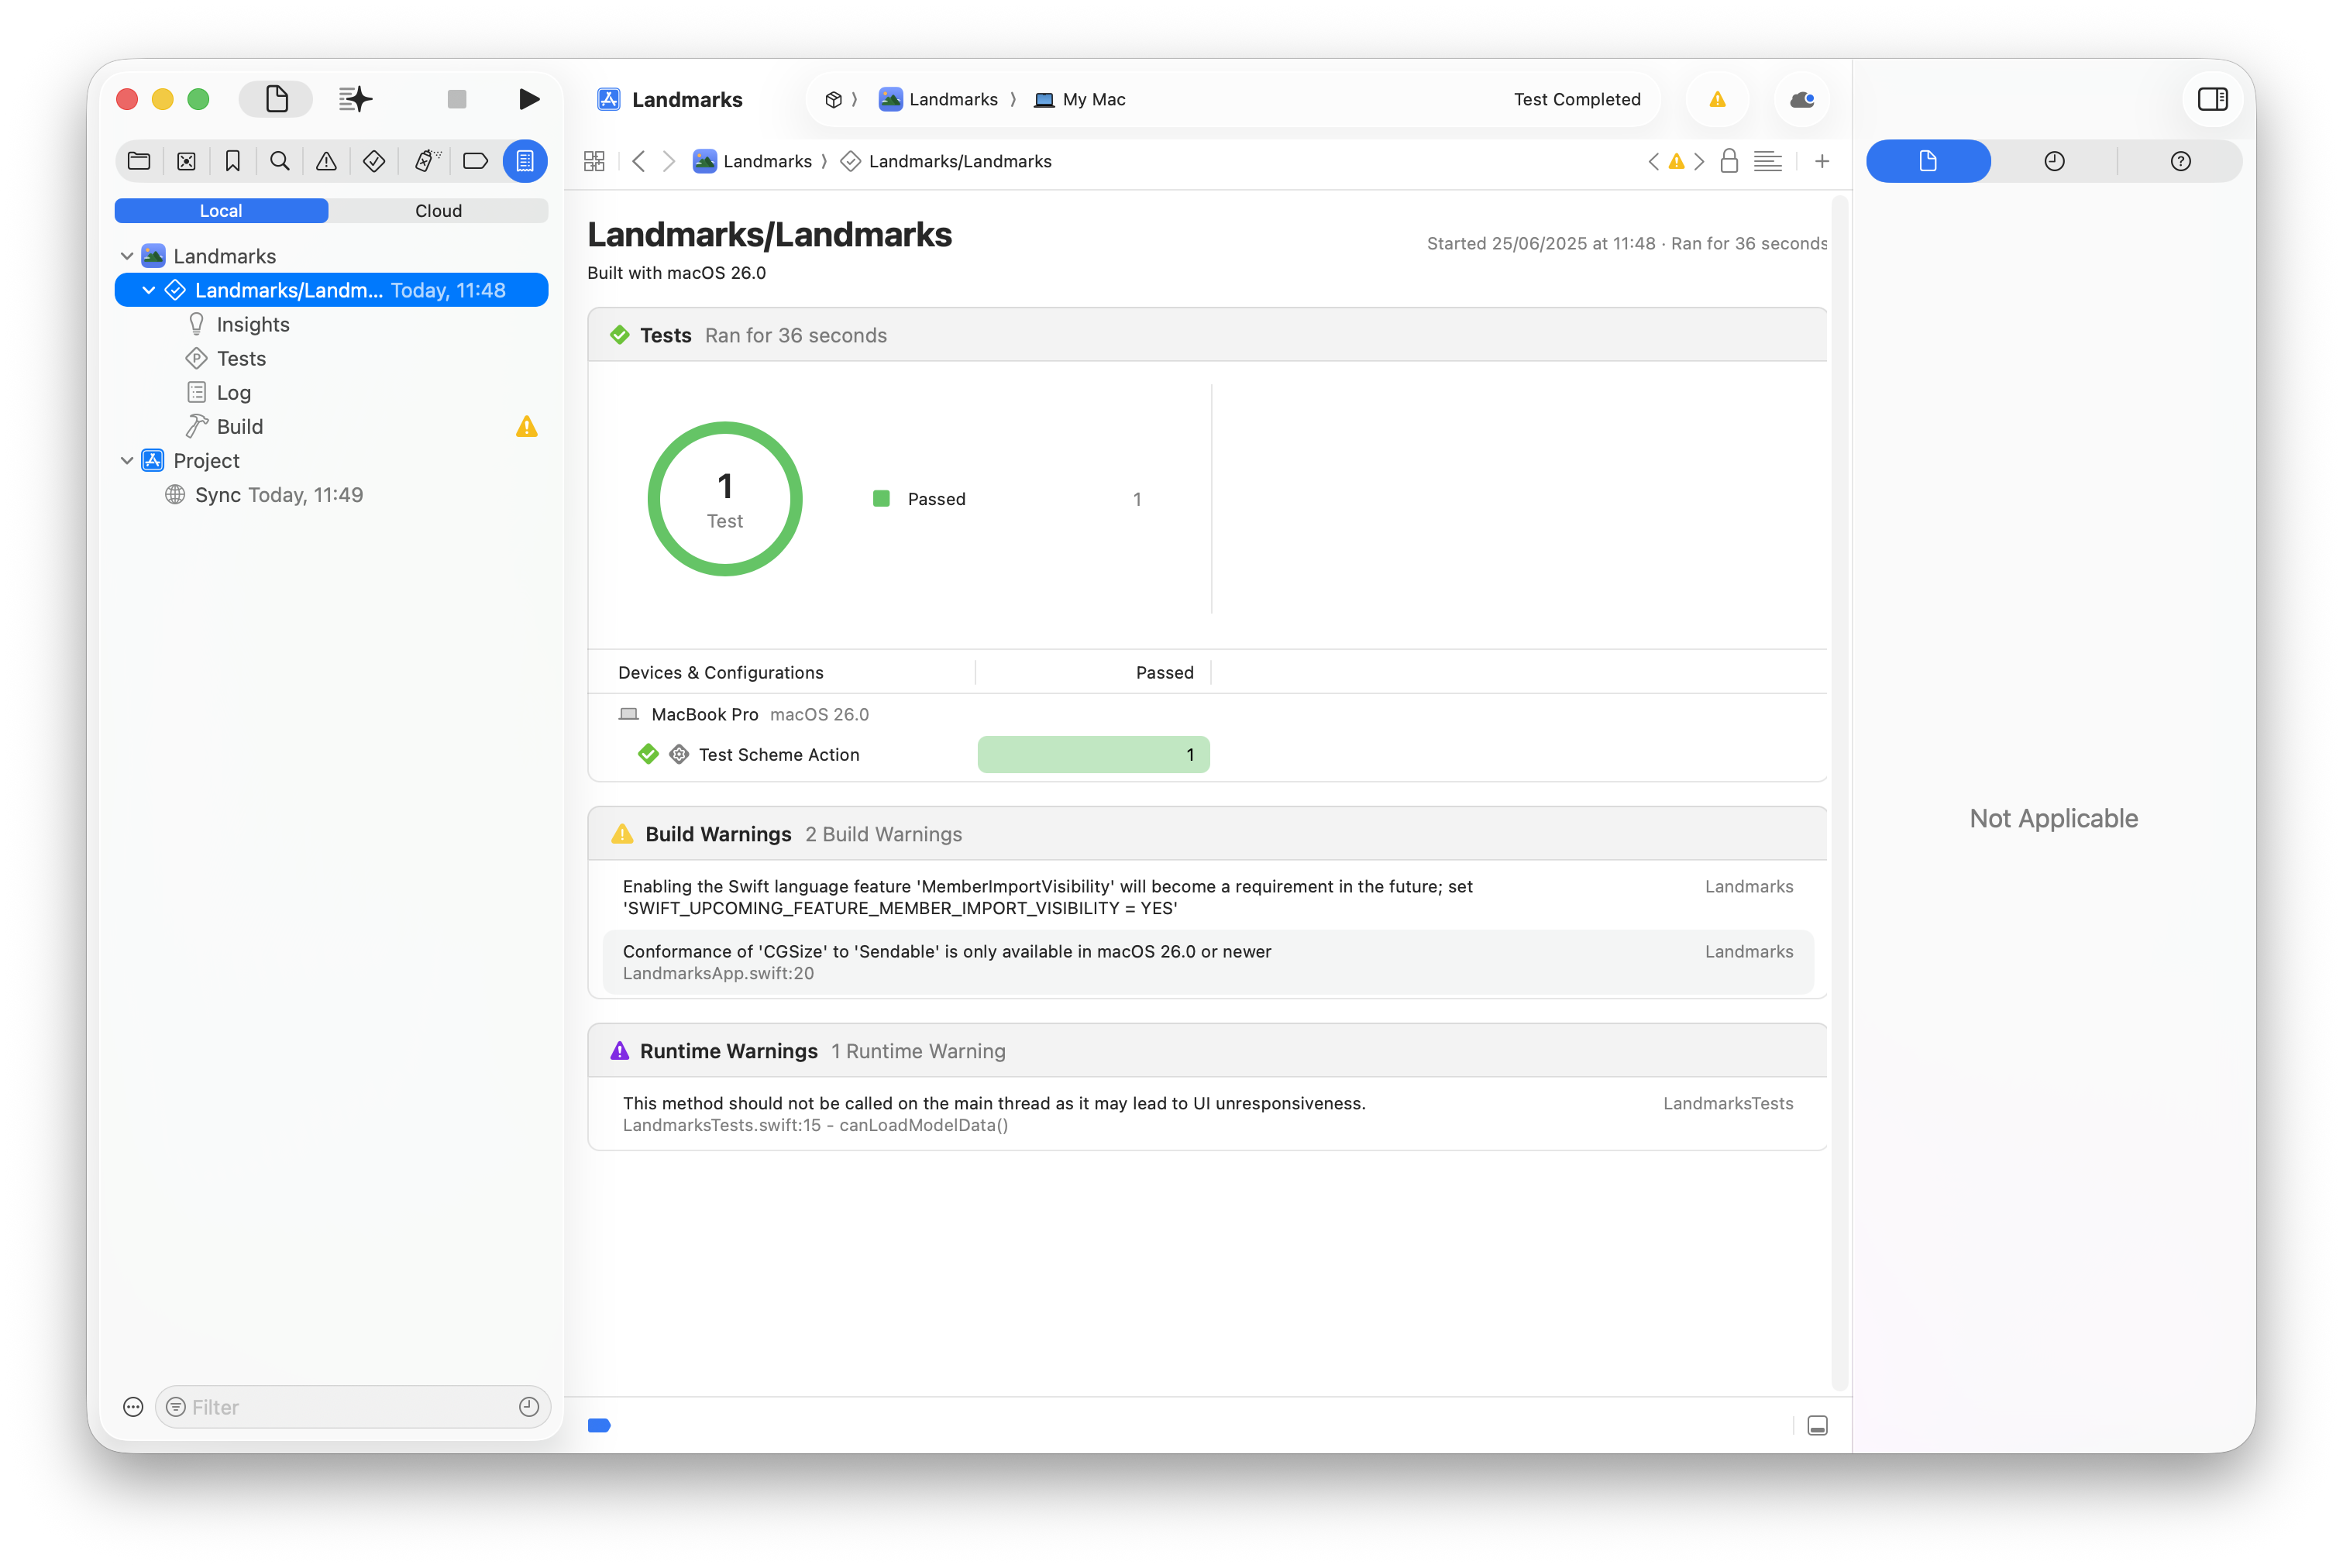This screenshot has height=1568, width=2343.
Task: Collapse the Landmarks/Landmarks report entry
Action: click(x=148, y=290)
